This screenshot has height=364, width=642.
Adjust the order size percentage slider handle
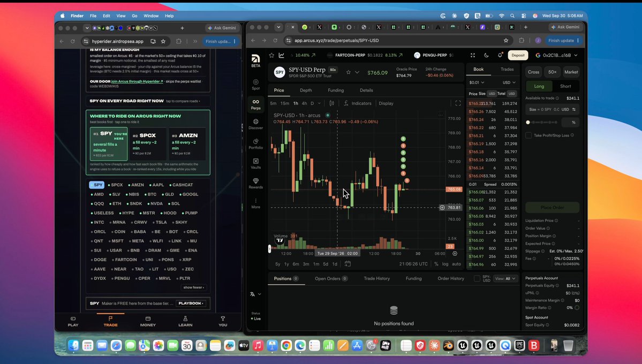pos(528,123)
